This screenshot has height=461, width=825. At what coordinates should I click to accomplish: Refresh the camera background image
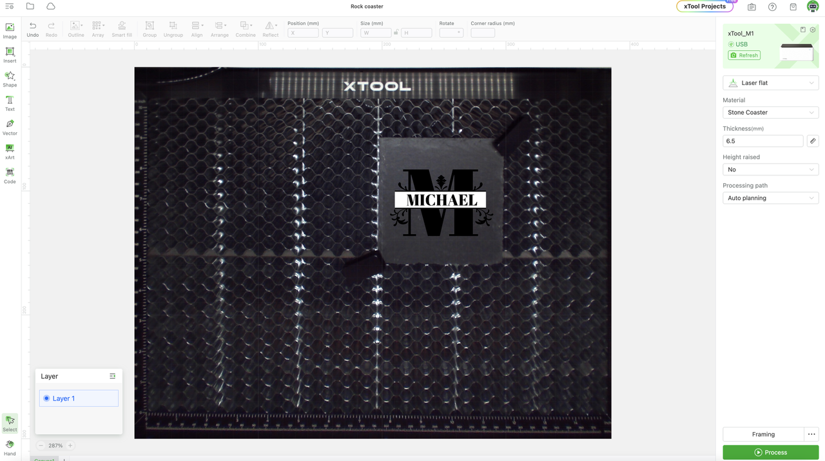(x=744, y=55)
